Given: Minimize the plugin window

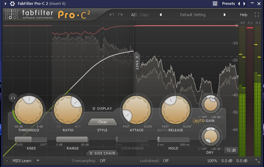Looking at the screenshot, I should [252, 3].
